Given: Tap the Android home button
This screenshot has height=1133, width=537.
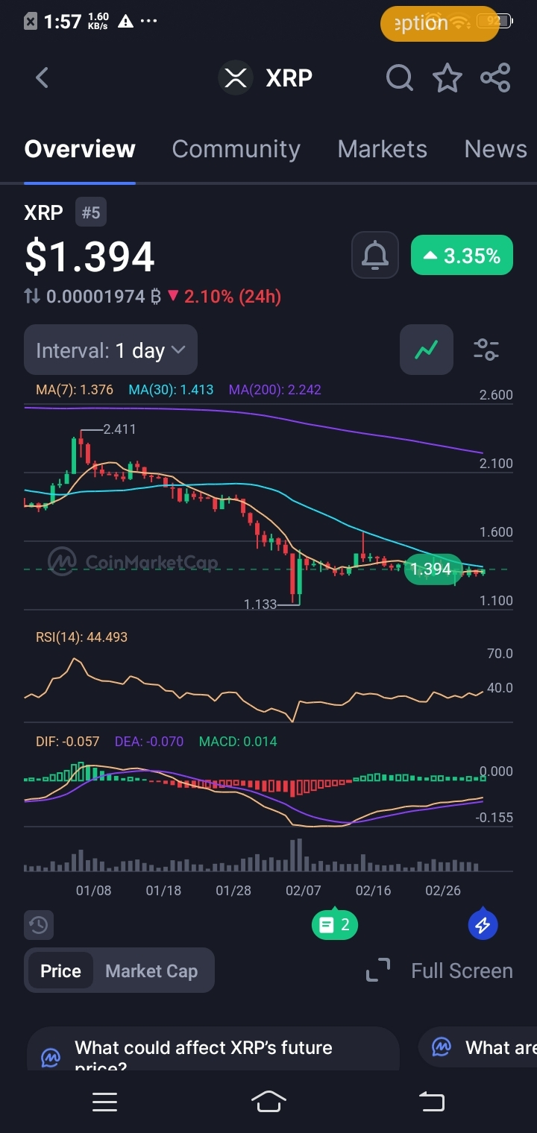Looking at the screenshot, I should pyautogui.click(x=268, y=1101).
